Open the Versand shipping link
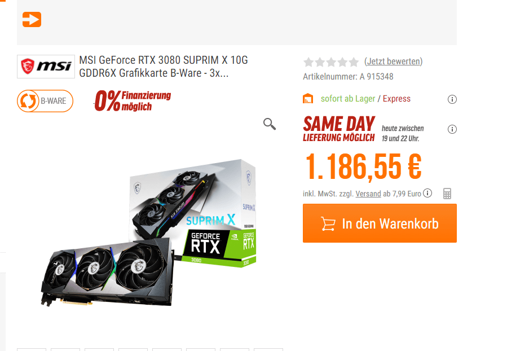The image size is (507, 351). point(368,194)
